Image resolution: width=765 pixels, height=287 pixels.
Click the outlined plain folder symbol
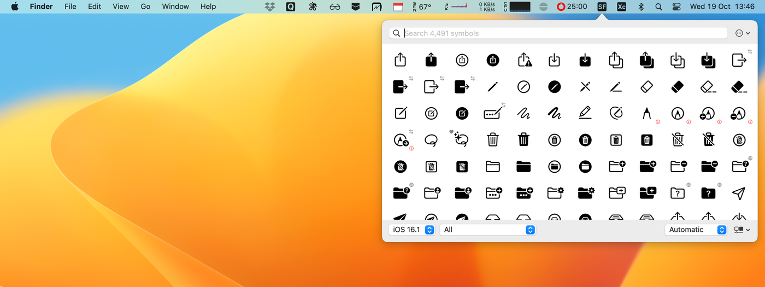click(x=493, y=166)
